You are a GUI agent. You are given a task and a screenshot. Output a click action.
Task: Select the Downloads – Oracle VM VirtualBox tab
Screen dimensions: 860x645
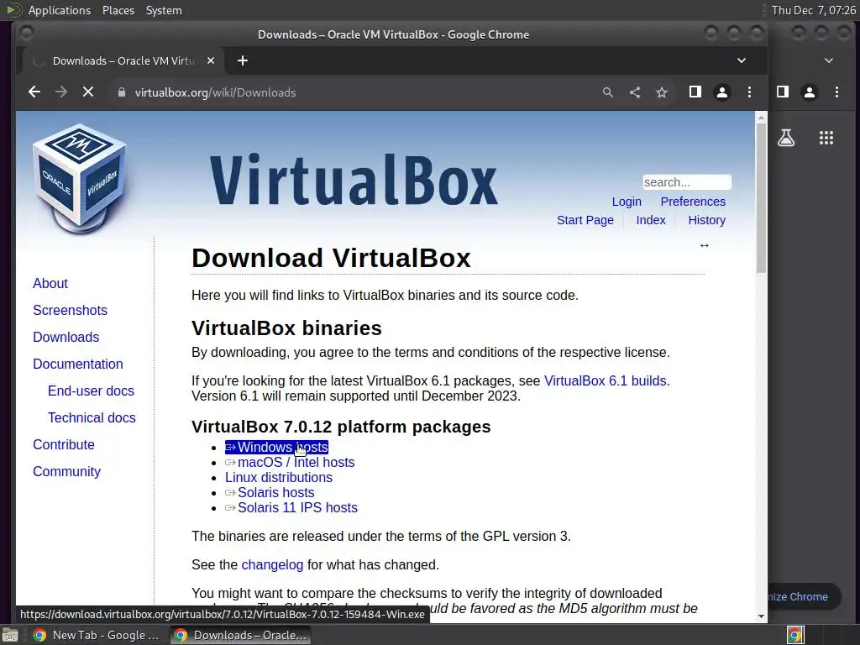pos(123,60)
